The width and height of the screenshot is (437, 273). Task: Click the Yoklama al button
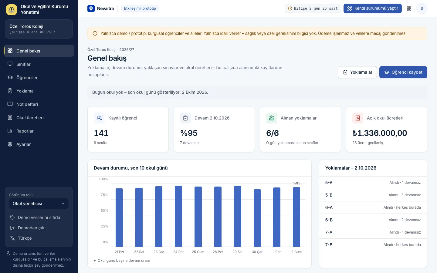(x=357, y=72)
